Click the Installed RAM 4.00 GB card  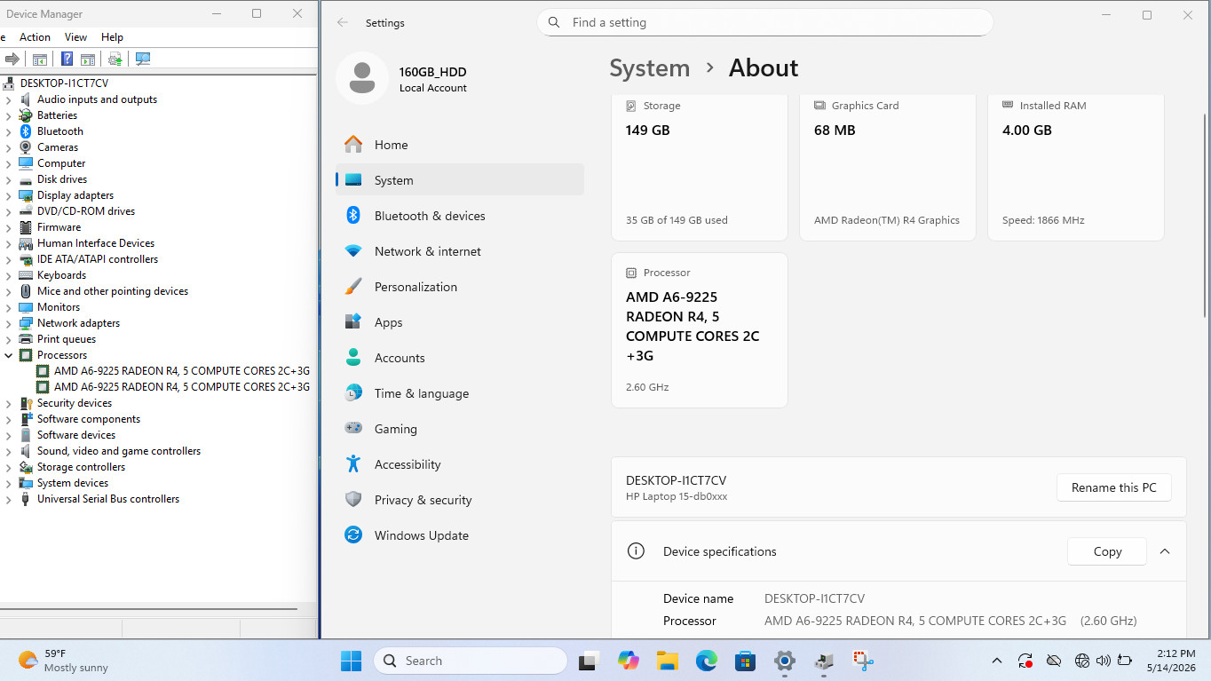1076,166
